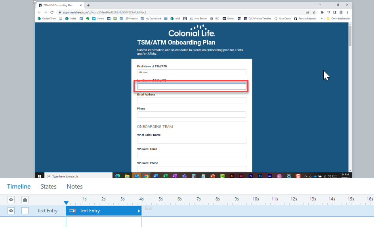This screenshot has height=227, width=374.
Task: Open OneNote from the taskbar
Action: (175, 176)
